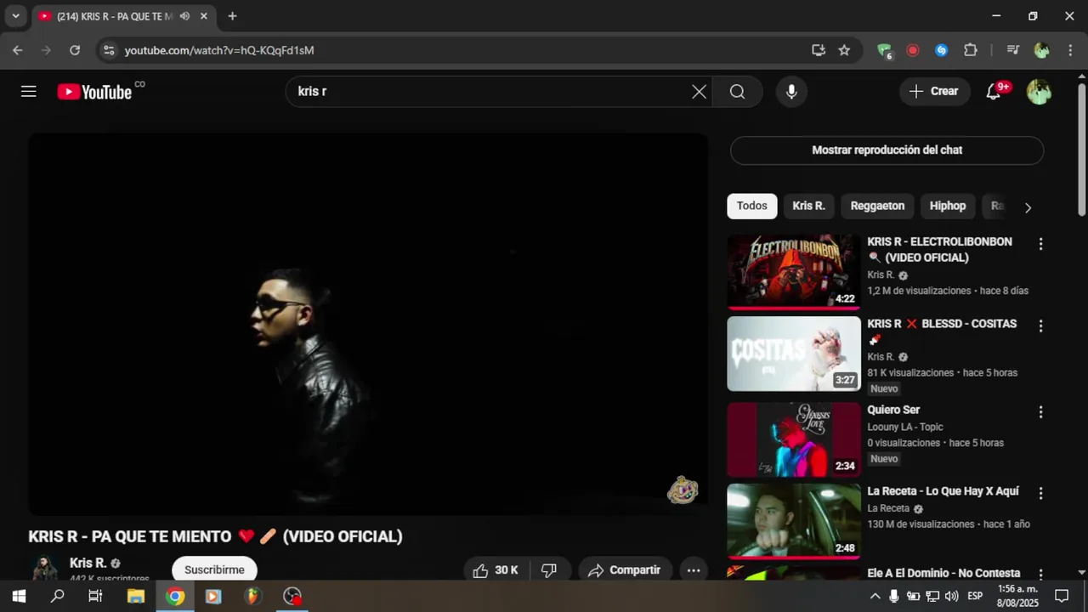This screenshot has width=1088, height=612.
Task: Mute the tab using the speaker icon
Action: coord(184,16)
